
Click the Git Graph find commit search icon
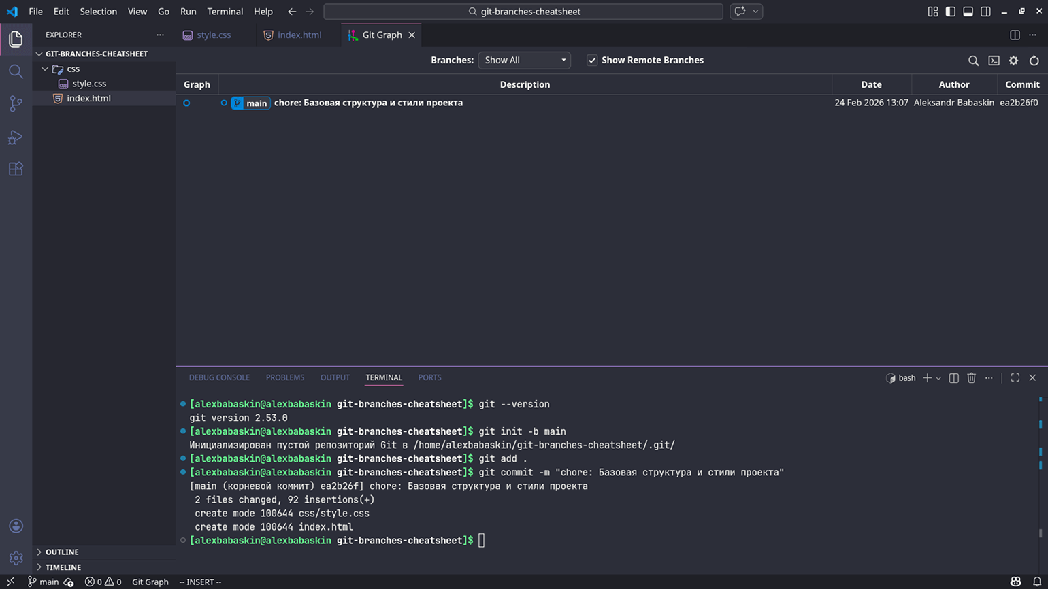(x=973, y=61)
